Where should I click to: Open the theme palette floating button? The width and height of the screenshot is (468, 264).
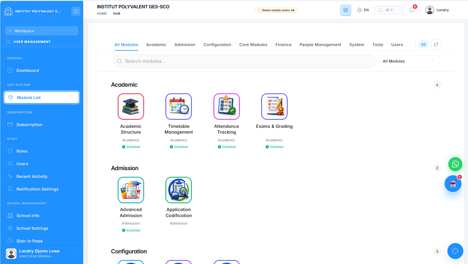click(x=455, y=251)
